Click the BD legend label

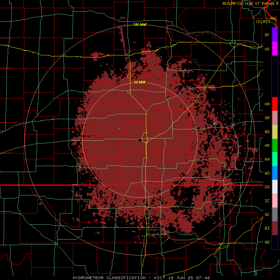(x=267, y=132)
